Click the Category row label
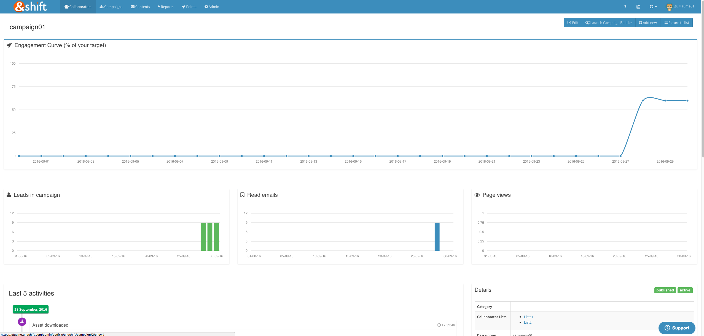Viewport: 704px width, 336px height. 484,307
